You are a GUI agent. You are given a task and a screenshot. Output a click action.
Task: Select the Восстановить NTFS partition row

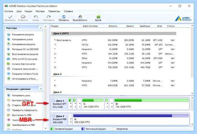pyautogui.click(x=114, y=40)
